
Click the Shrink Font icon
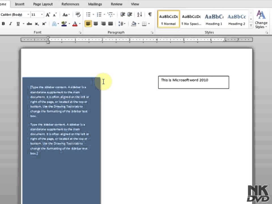[55, 15]
